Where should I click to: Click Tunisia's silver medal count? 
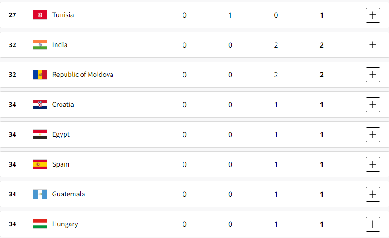230,15
